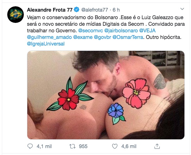Viewport: 191px width, 155px height.
Task: Click the 955 retweets count
Action: coord(83,146)
